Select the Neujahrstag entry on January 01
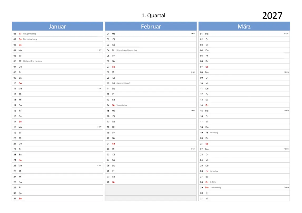Viewport: 302px width, 213px height. [x=30, y=34]
